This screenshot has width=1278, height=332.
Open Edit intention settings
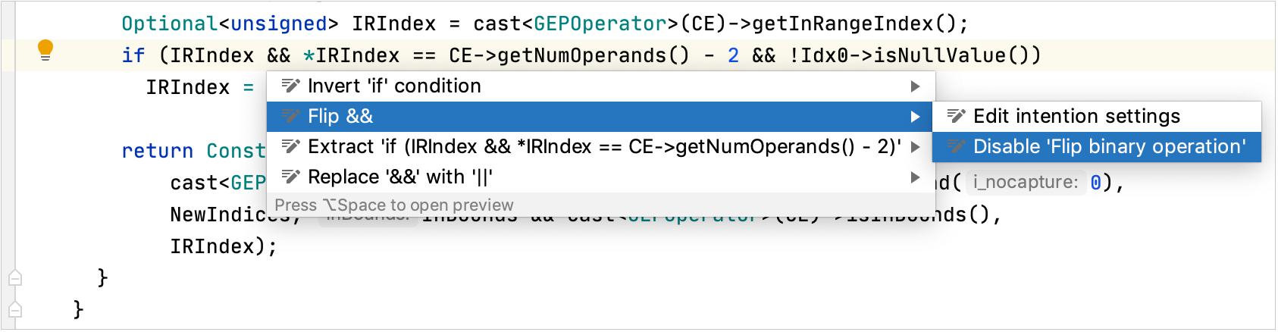point(1076,117)
